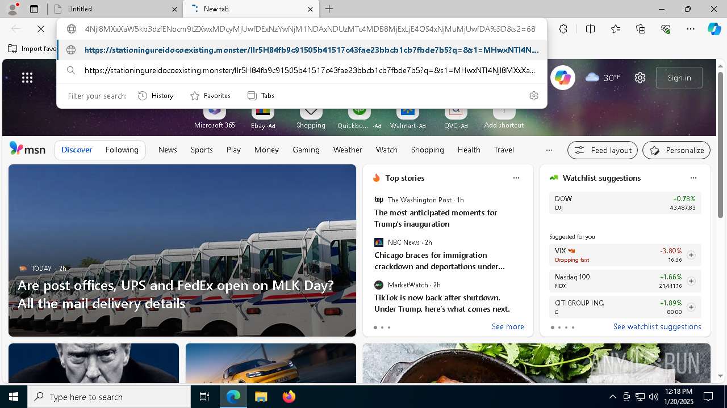
Task: Close the Untitled tab
Action: pos(174,9)
